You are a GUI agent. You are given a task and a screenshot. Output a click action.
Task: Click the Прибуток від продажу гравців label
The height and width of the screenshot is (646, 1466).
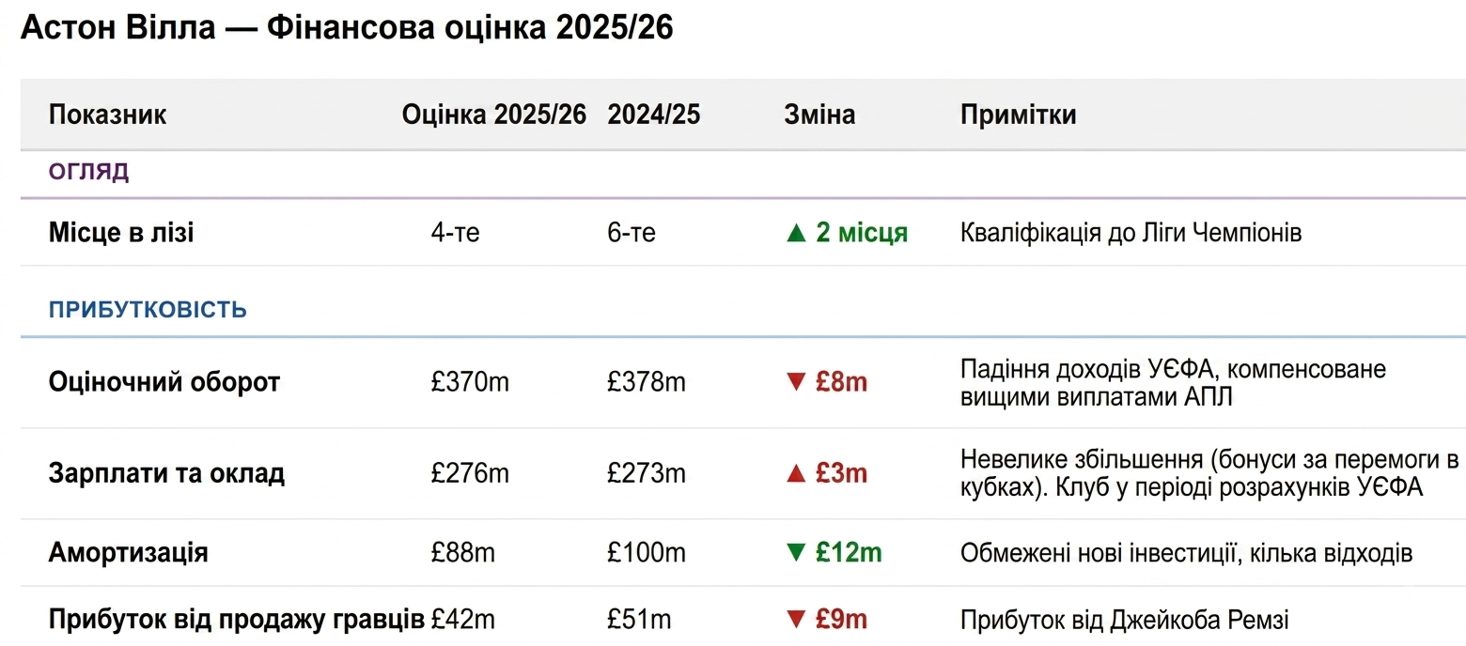coord(237,620)
